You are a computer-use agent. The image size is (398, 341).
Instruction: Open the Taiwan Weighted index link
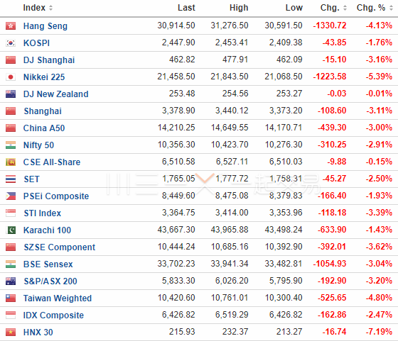click(58, 298)
